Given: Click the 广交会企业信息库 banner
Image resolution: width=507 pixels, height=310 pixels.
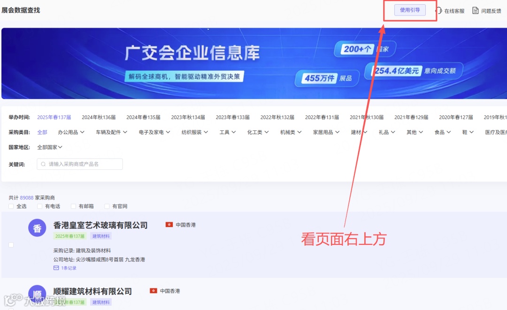Looking at the screenshot, I should (254, 63).
